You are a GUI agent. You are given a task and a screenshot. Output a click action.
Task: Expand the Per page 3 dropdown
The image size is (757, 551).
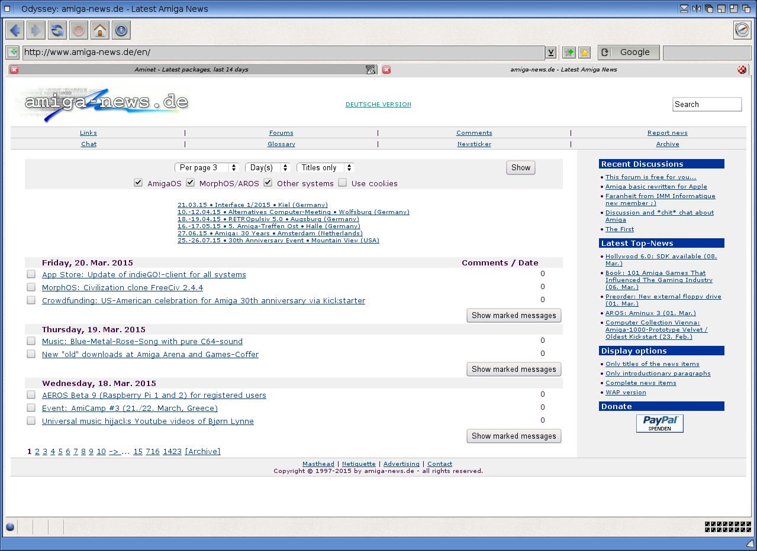[x=207, y=168]
